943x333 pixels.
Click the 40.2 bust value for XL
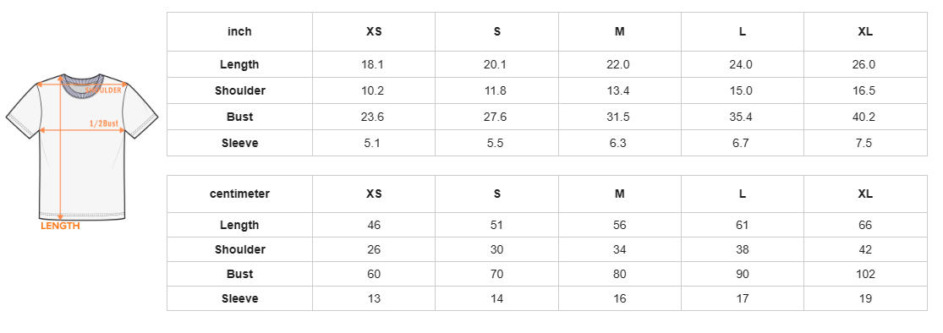point(864,117)
